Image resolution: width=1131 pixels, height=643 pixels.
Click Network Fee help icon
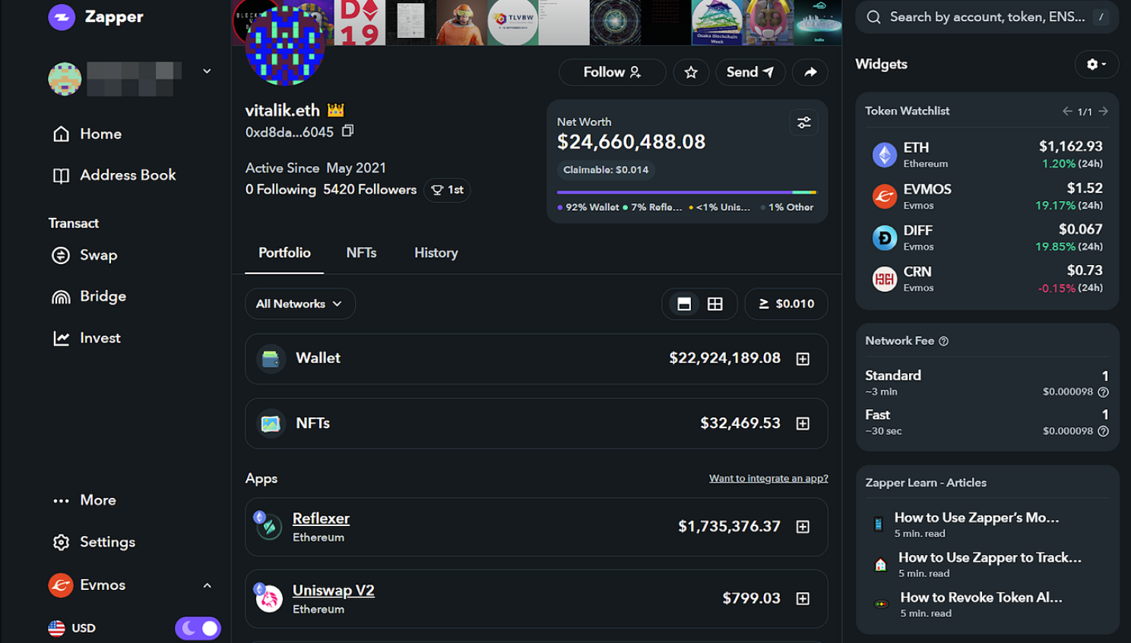pos(943,342)
